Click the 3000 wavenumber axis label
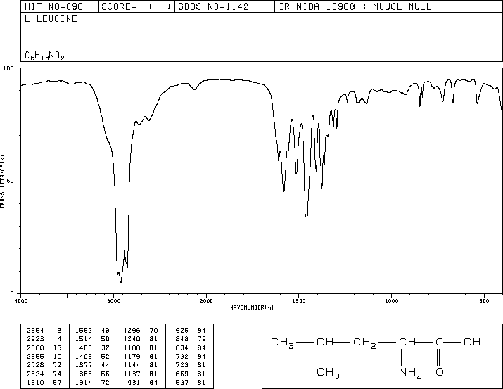 pyautogui.click(x=113, y=301)
